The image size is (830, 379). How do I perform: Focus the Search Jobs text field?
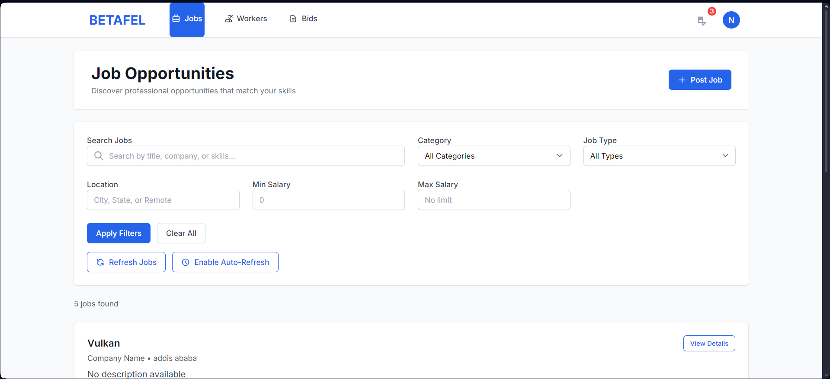pos(246,156)
